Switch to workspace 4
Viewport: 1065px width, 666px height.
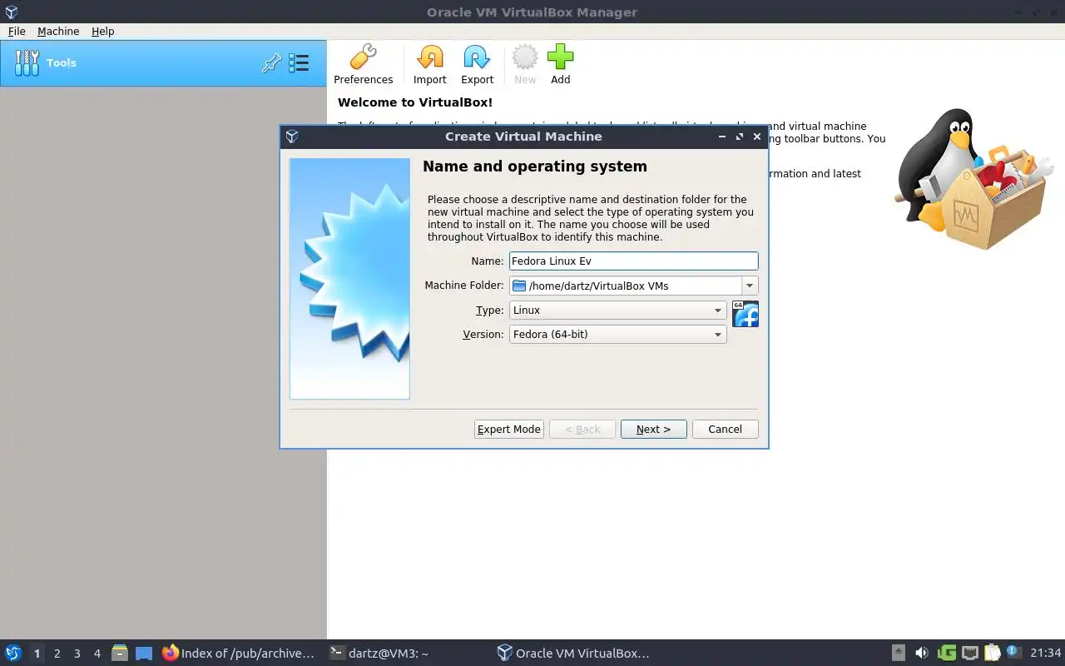point(97,654)
